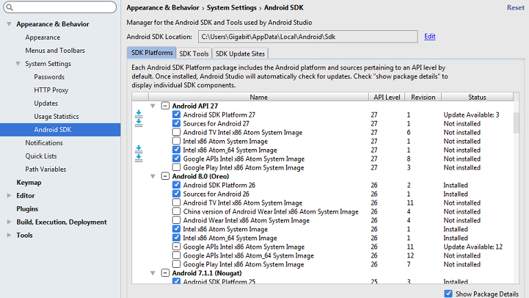Click download icon beside Android SDK Platform 27
The height and width of the screenshot is (298, 529).
click(x=138, y=114)
